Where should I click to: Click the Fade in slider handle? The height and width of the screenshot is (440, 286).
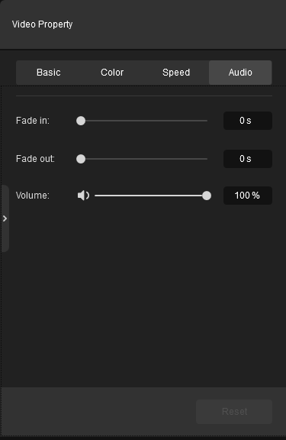click(81, 121)
